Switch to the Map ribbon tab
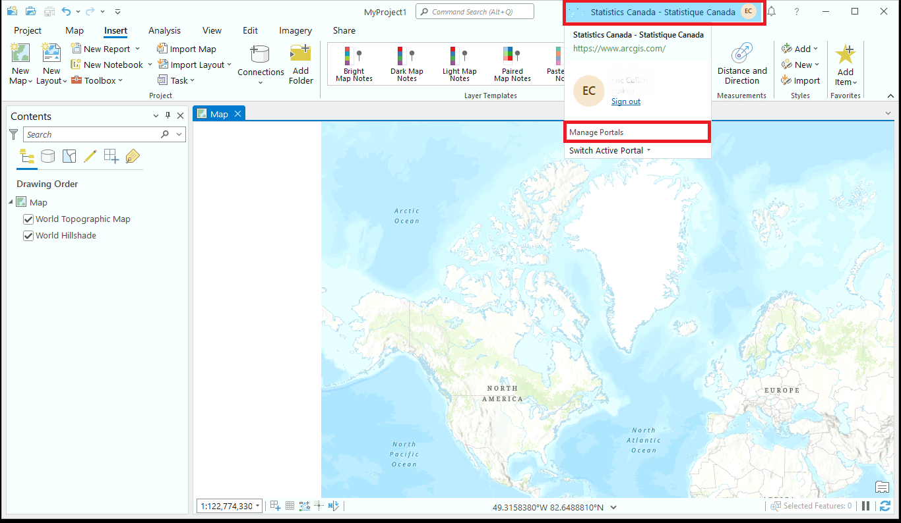The height and width of the screenshot is (523, 901). click(75, 30)
